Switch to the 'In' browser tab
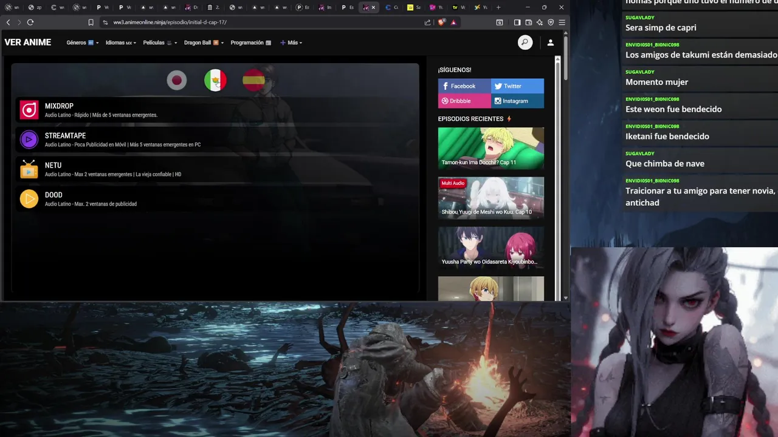 tap(326, 7)
